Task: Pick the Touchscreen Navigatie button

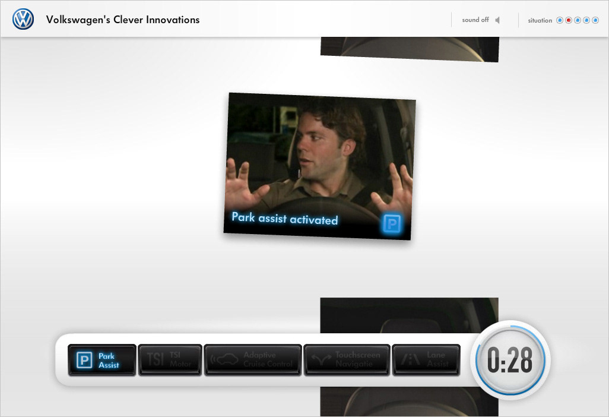Action: tap(347, 360)
